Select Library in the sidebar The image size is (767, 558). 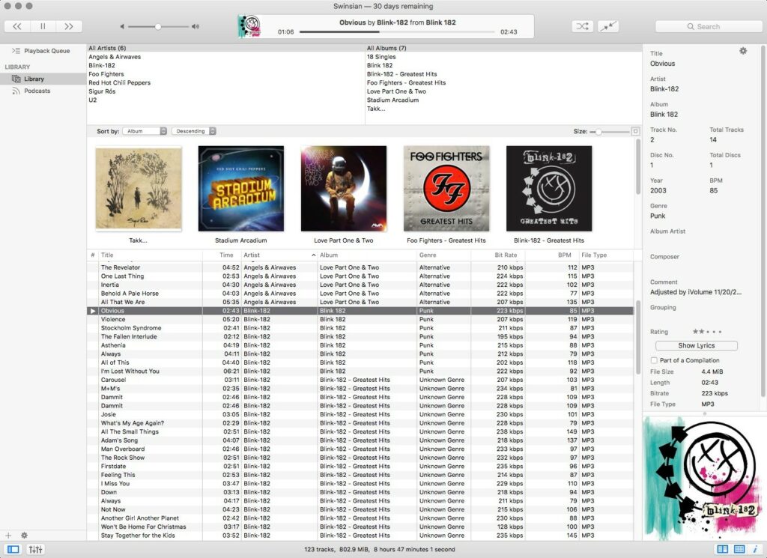click(x=43, y=79)
